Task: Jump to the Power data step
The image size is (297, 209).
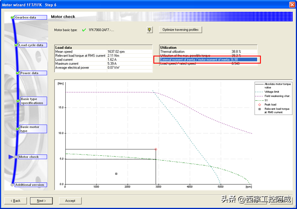Action: (33, 73)
